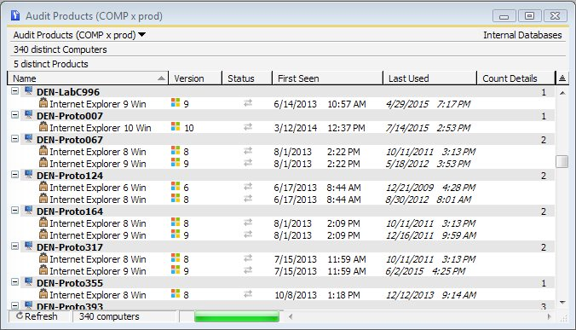
Task: Click status arrows icon for Internet Explorer 10 row
Action: click(x=248, y=127)
